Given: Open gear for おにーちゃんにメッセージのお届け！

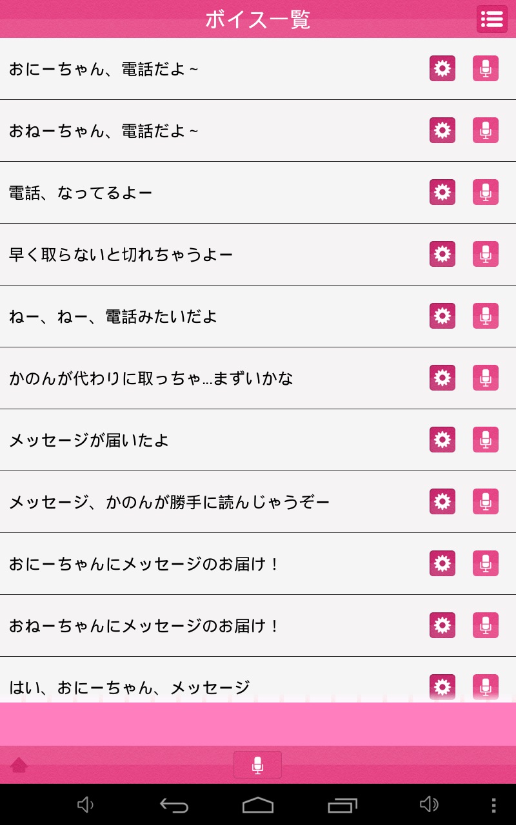Looking at the screenshot, I should point(442,563).
